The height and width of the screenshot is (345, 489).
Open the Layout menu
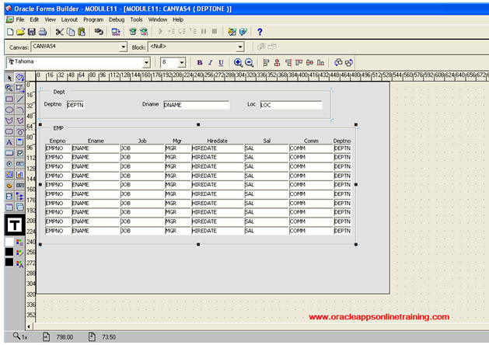pos(69,19)
